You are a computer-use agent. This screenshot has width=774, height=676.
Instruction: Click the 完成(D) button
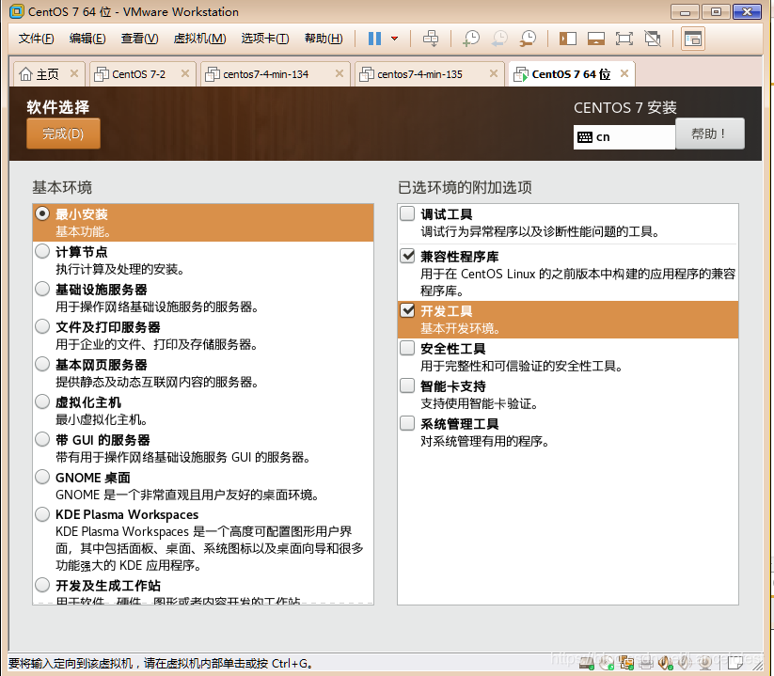pyautogui.click(x=62, y=134)
